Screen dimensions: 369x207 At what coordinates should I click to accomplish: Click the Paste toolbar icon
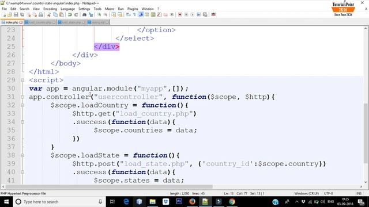62,14
